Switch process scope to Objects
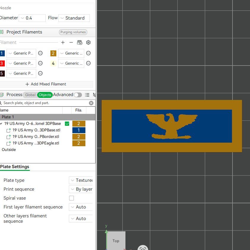250x250 pixels. 45,95
